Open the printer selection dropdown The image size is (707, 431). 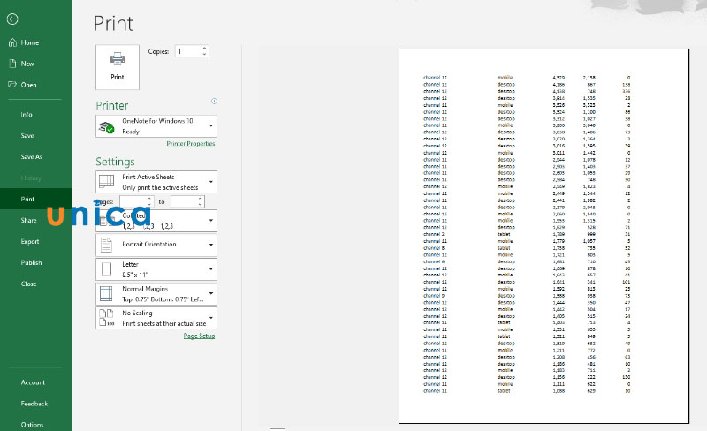click(211, 125)
